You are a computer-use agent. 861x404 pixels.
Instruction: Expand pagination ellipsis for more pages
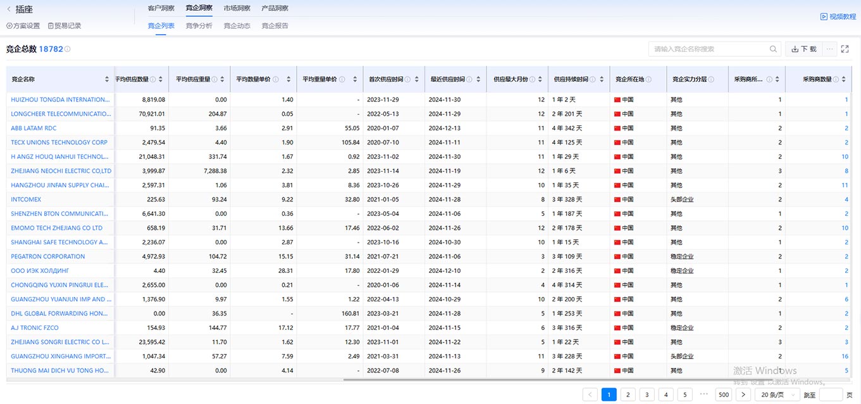704,394
